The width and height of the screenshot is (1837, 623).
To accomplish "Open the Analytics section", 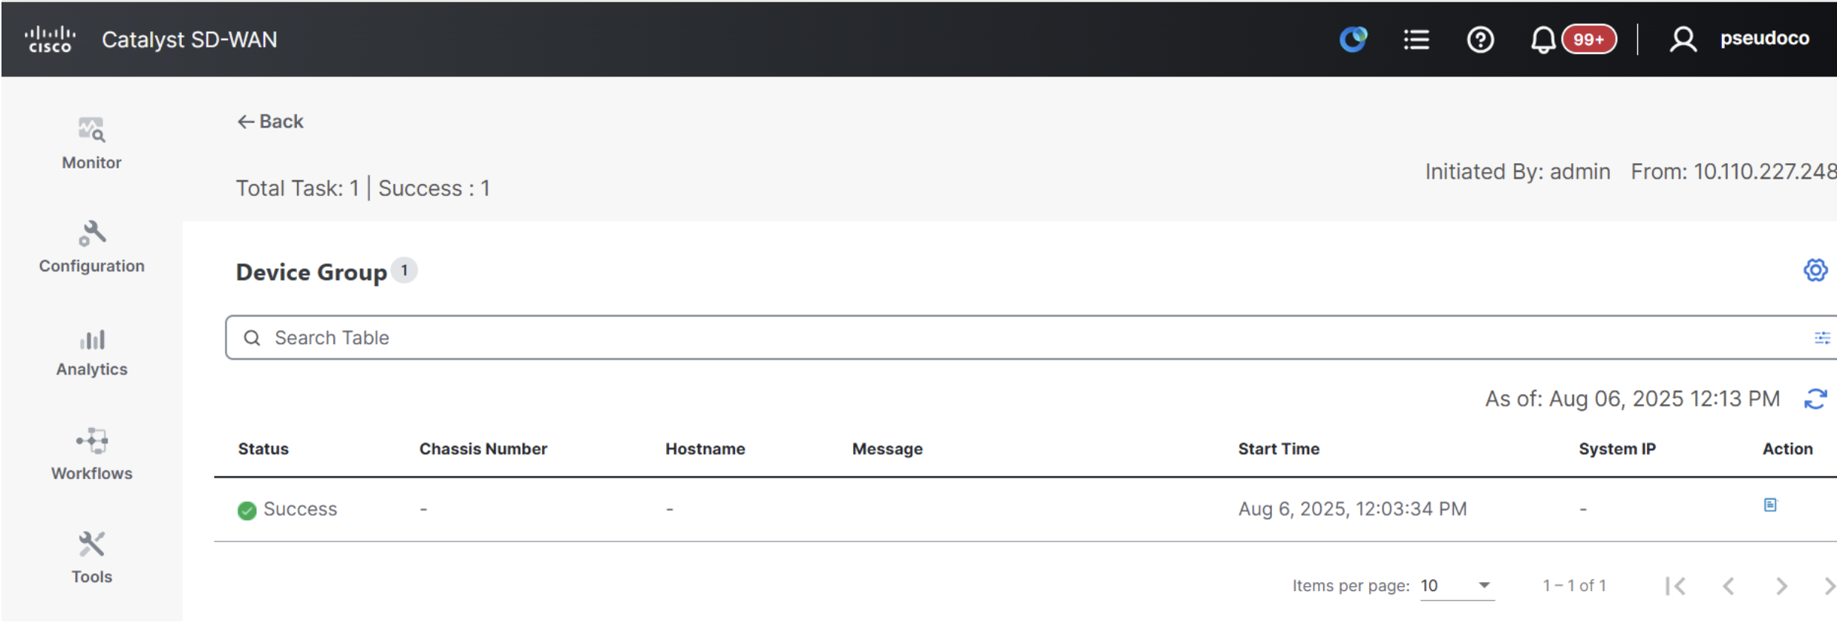I will [92, 352].
